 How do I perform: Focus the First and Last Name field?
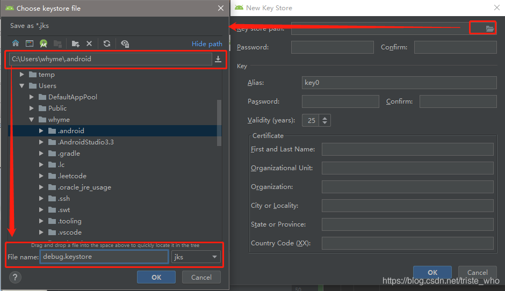point(407,149)
